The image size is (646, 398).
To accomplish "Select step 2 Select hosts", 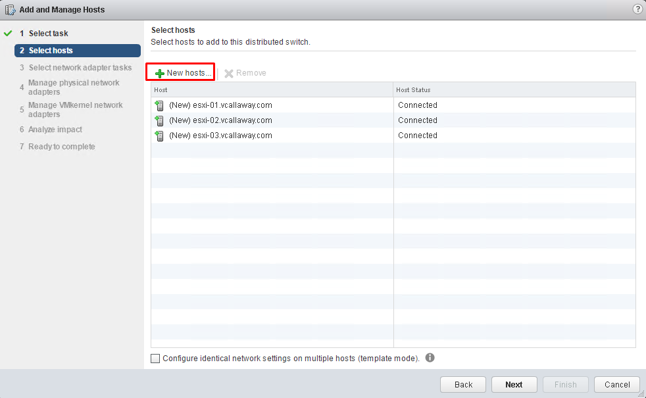I will [78, 51].
